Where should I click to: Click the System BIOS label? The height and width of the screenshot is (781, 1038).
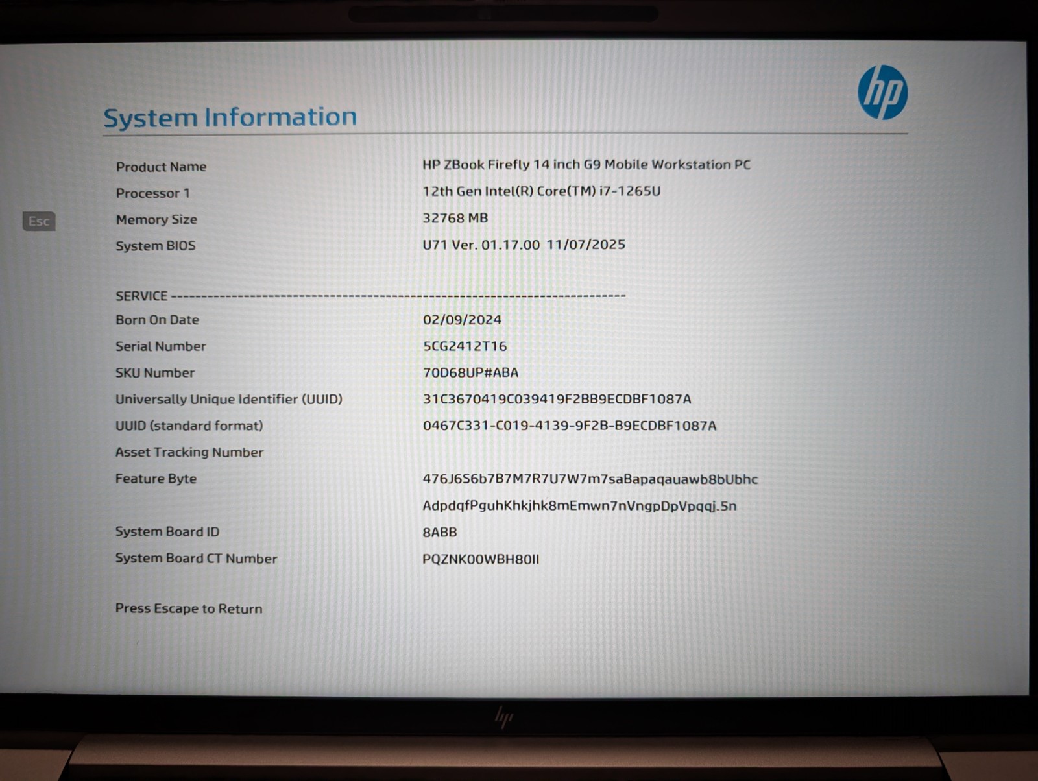[x=155, y=246]
